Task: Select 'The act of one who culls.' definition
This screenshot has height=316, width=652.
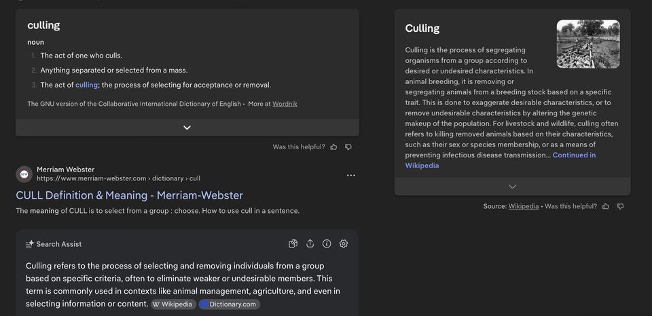Action: point(81,55)
